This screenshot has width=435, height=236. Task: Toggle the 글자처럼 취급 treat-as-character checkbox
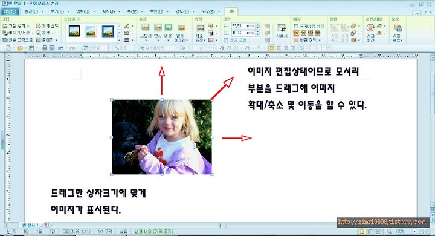coord(296,26)
